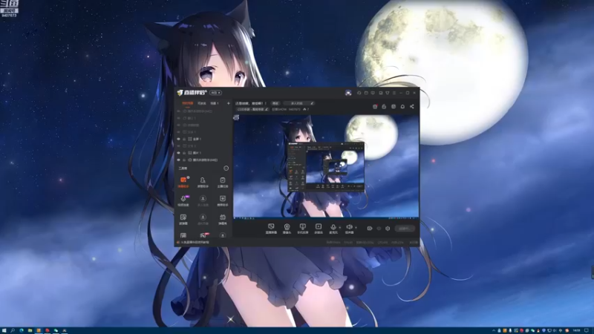
Task: Open File Explorer from taskbar
Action: (30, 330)
